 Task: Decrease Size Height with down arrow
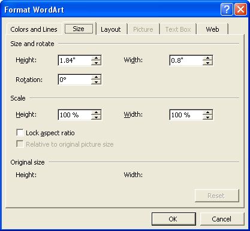tap(96, 63)
